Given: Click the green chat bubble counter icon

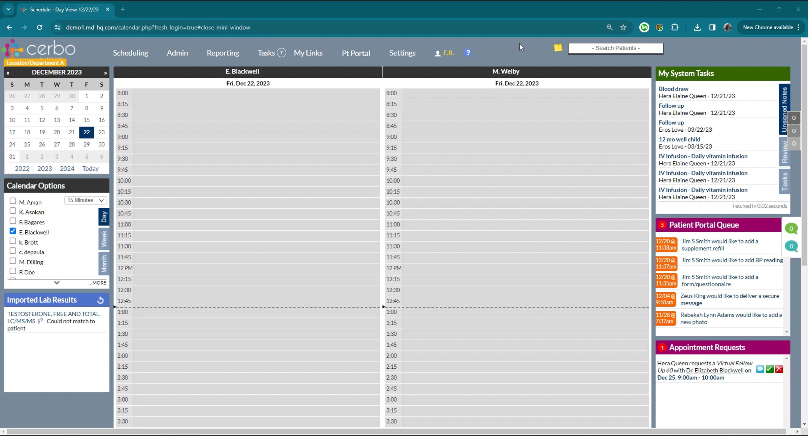Looking at the screenshot, I should point(791,229).
